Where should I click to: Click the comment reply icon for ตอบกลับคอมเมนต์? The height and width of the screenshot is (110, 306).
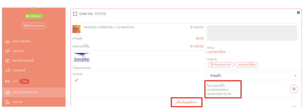7,61
